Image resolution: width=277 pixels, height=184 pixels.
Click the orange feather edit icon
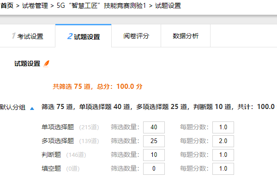[x=47, y=63]
